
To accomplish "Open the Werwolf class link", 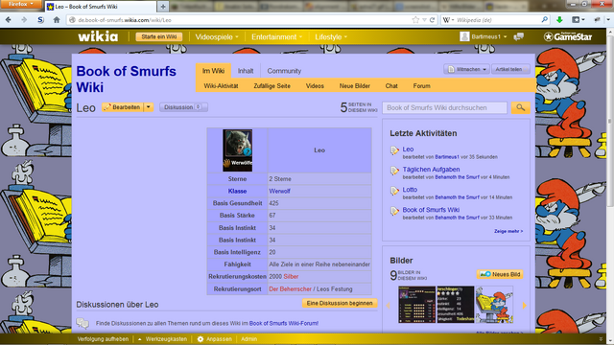I will click(279, 191).
